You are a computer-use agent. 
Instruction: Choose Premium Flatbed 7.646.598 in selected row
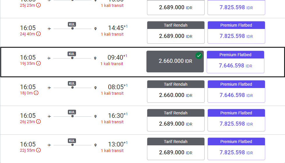pos(235,62)
